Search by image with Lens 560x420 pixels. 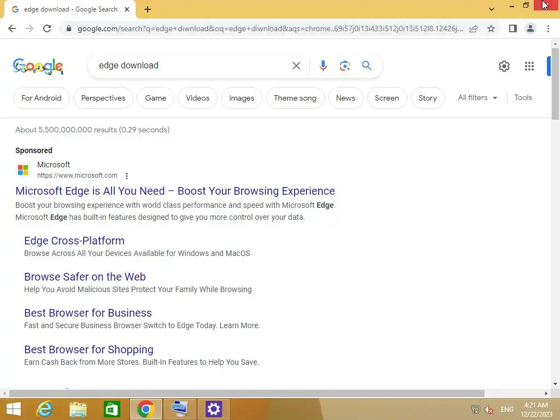coord(345,66)
